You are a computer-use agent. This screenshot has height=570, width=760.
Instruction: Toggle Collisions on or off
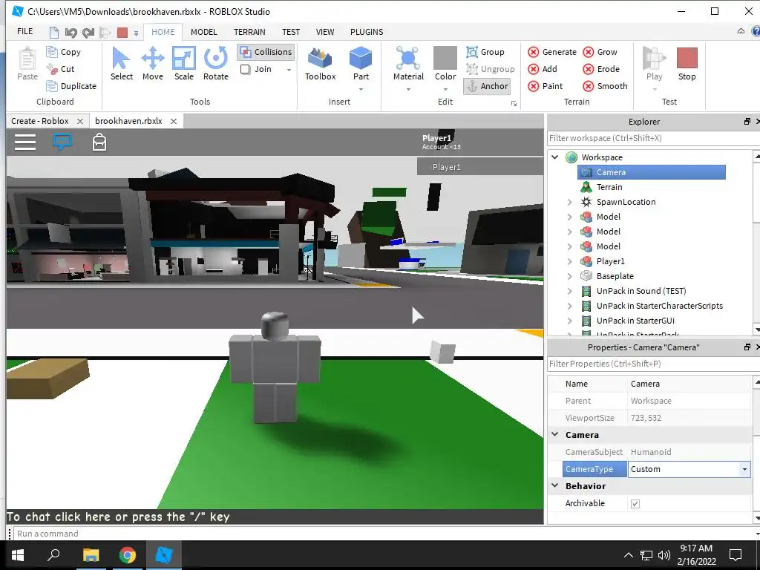coord(266,52)
